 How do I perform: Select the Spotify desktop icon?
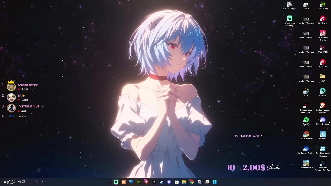[x=306, y=122]
